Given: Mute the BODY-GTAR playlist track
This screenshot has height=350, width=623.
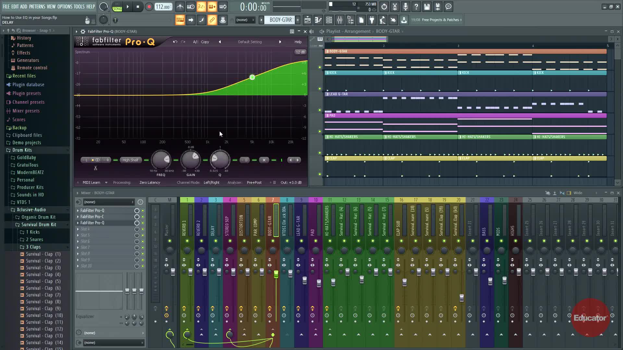Looking at the screenshot, I should pos(320,67).
